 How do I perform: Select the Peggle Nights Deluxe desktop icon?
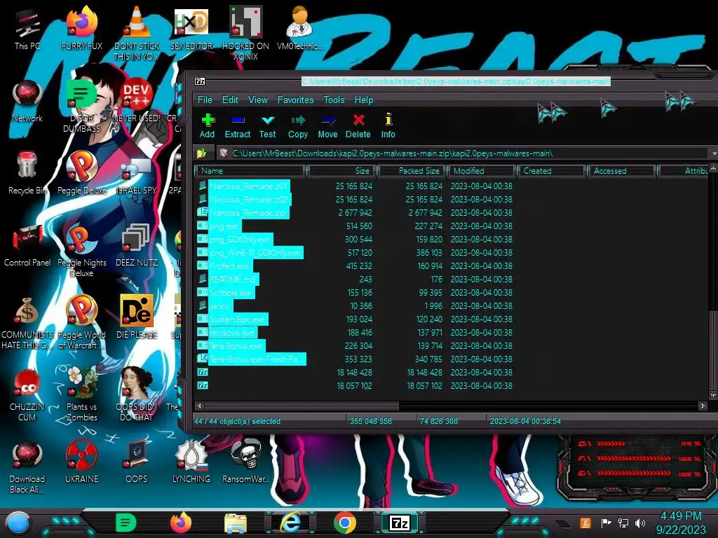82,250
